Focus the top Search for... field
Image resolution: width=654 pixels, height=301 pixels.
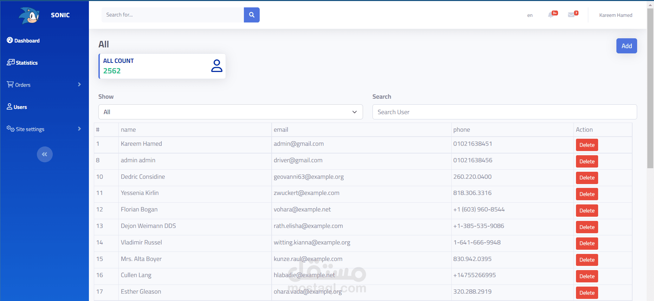(173, 15)
